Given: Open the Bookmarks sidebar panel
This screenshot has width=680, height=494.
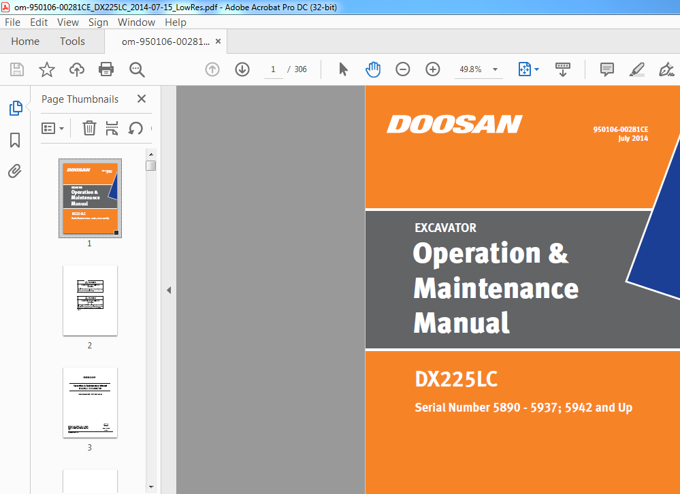Looking at the screenshot, I should coord(15,140).
